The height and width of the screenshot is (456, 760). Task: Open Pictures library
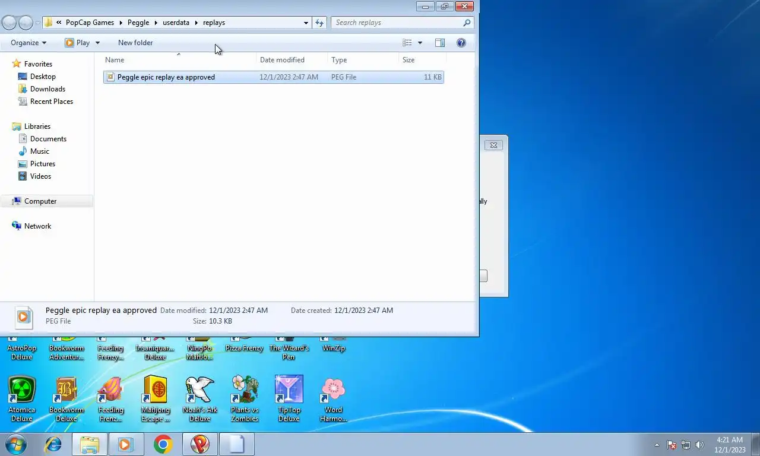coord(43,164)
